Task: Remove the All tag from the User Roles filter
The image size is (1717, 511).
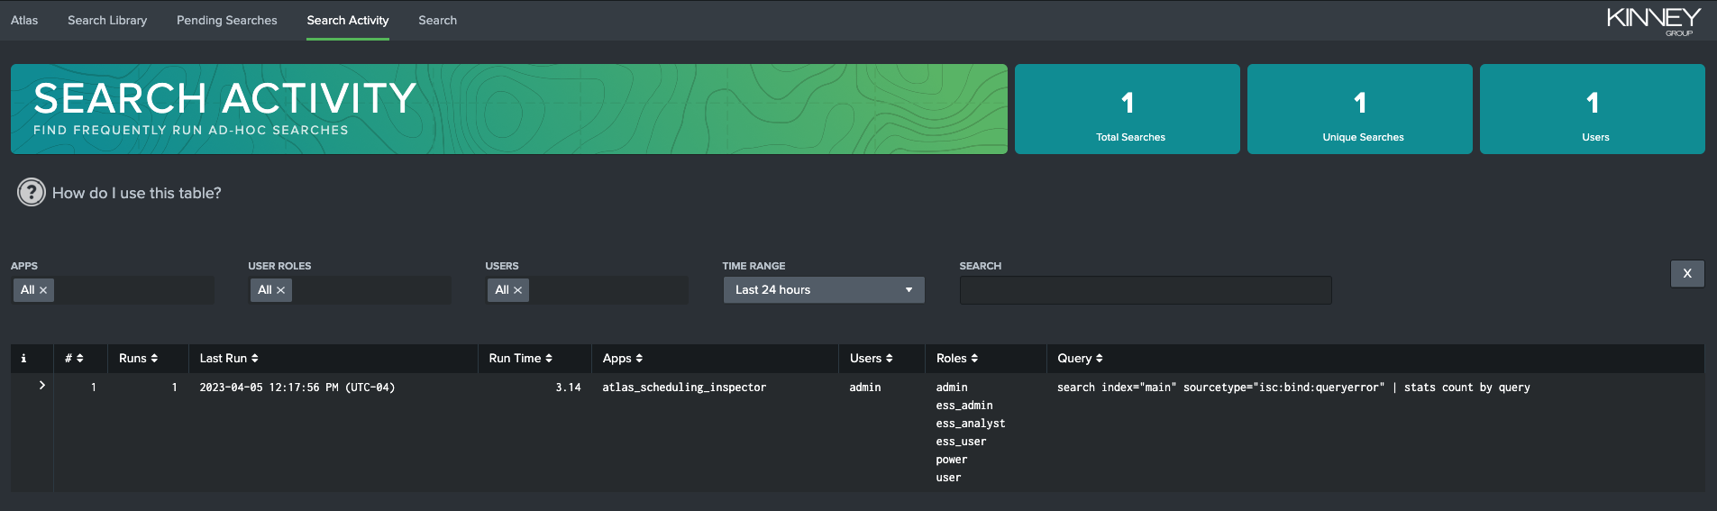Action: (x=280, y=290)
